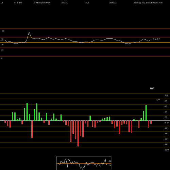Click the '-100' label on the MR axis
The width and height of the screenshot is (170, 170).
point(167,150)
